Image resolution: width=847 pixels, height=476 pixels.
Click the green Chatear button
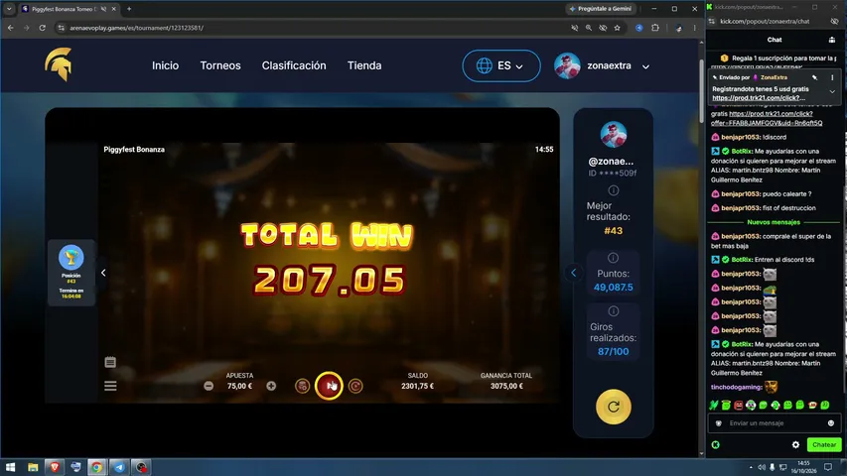[824, 444]
